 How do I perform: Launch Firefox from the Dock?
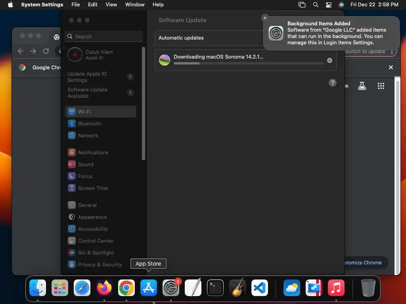tap(104, 288)
